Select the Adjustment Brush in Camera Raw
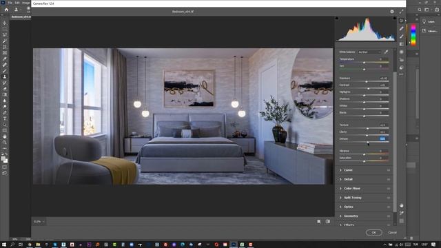441x248 pixels. tap(401, 37)
